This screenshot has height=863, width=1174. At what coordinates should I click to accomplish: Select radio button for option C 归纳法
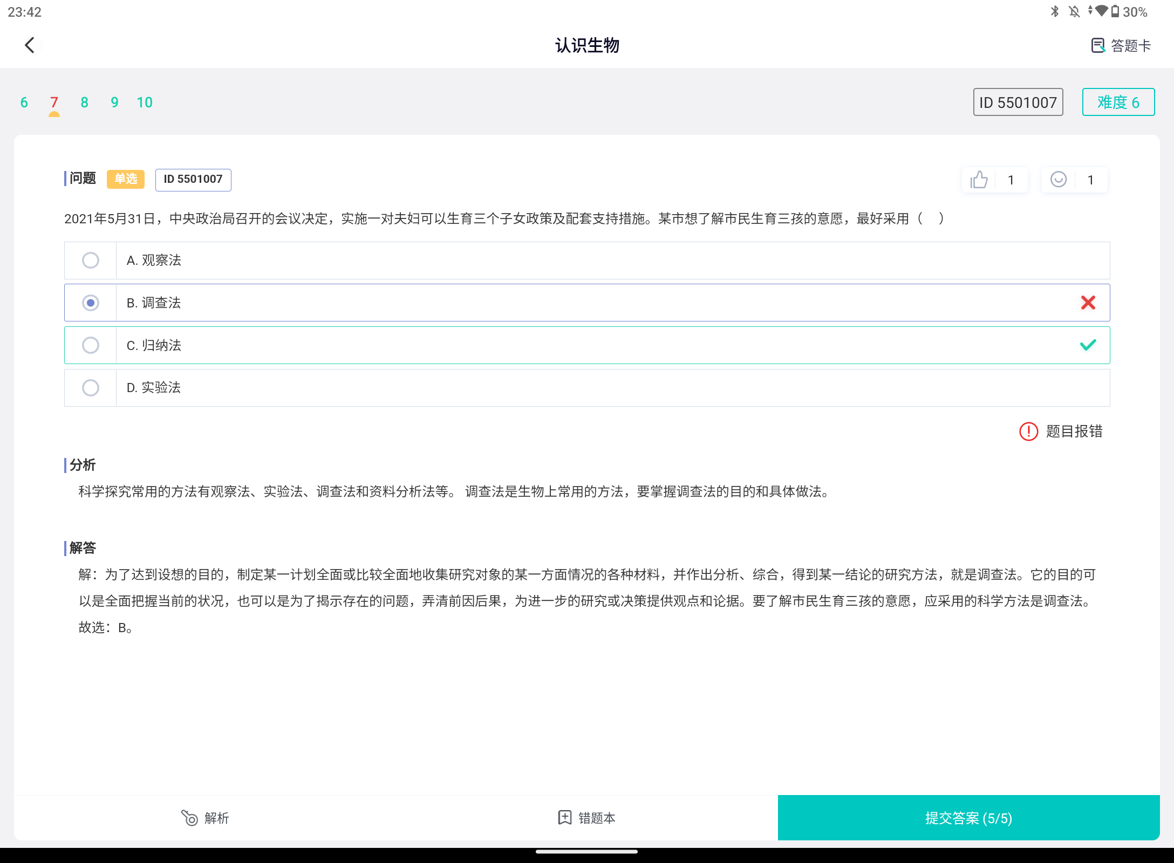coord(91,345)
